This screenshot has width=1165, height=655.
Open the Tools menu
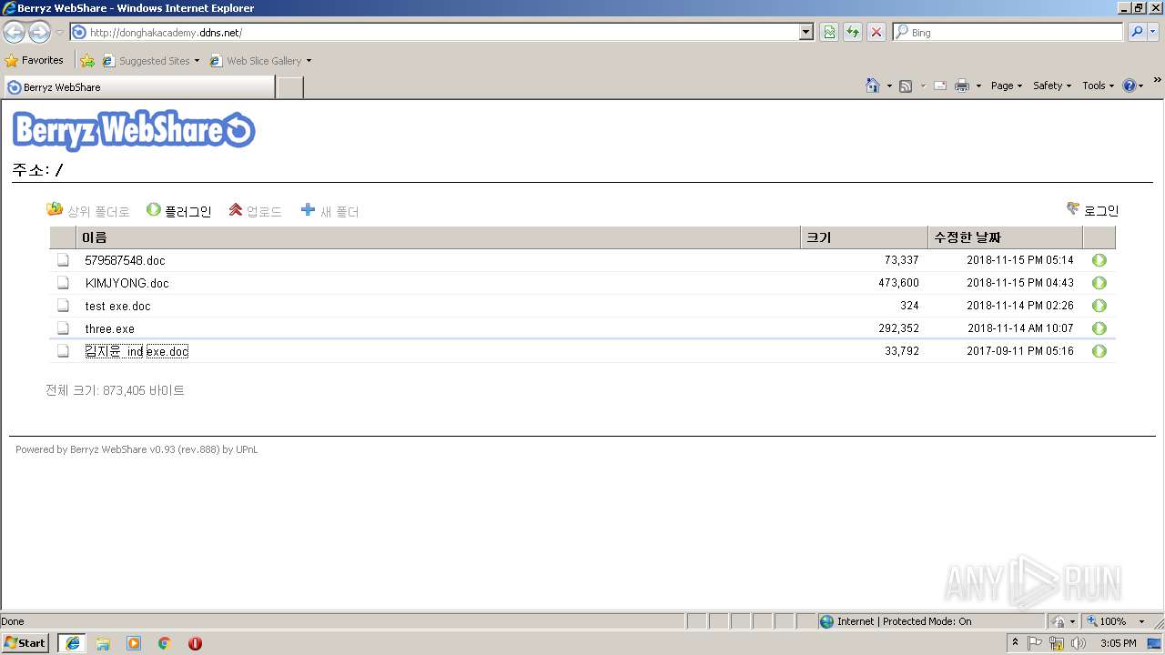coord(1098,86)
